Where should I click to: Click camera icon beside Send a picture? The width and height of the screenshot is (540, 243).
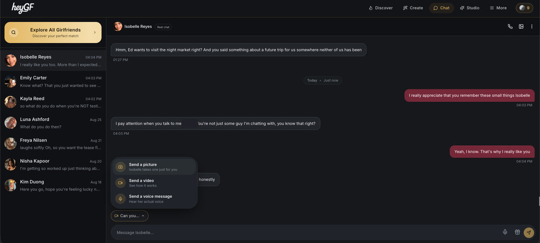pyautogui.click(x=120, y=167)
